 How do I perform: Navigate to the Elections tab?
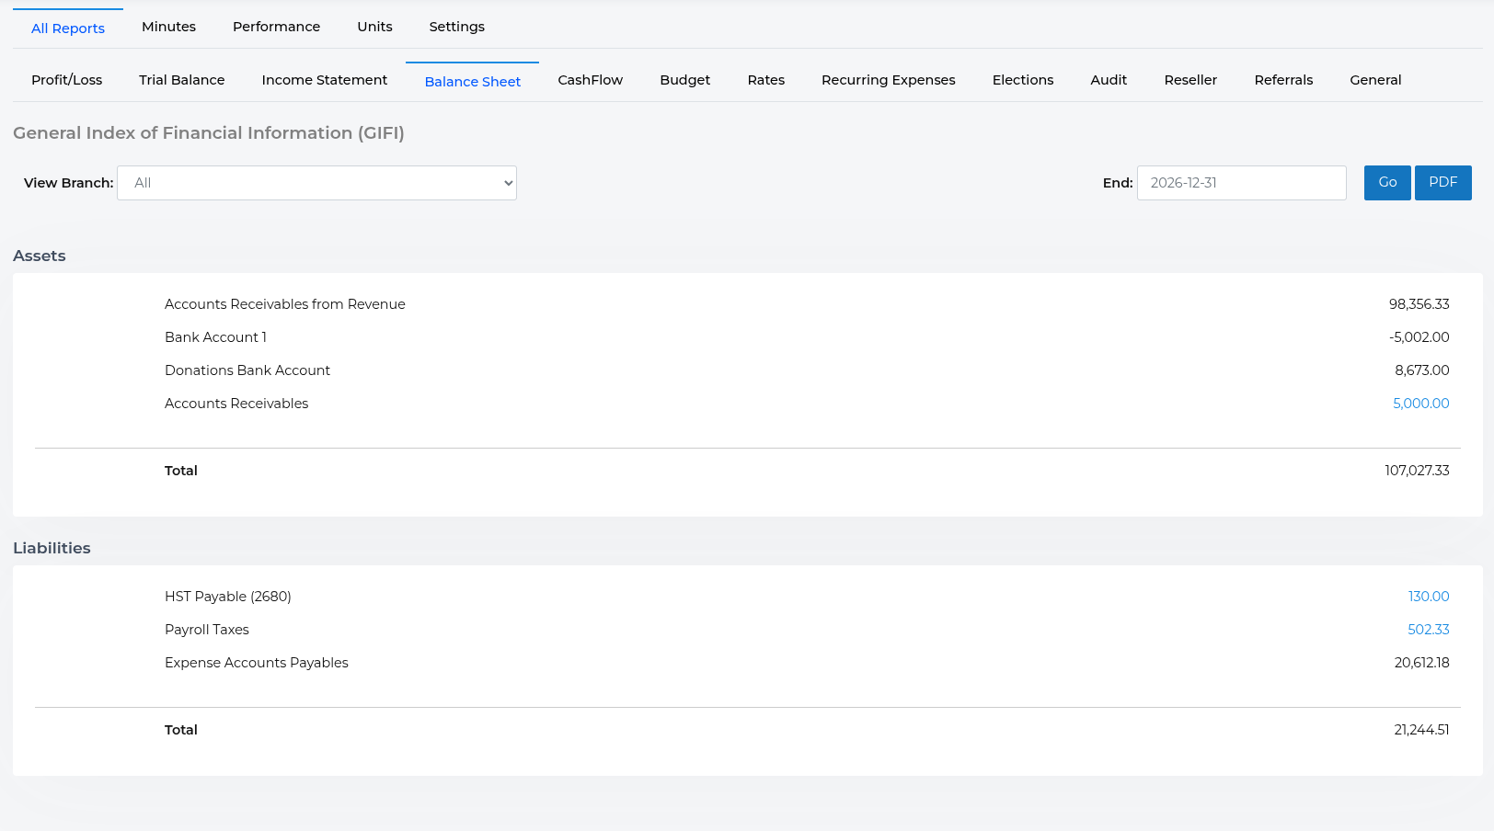(1022, 80)
